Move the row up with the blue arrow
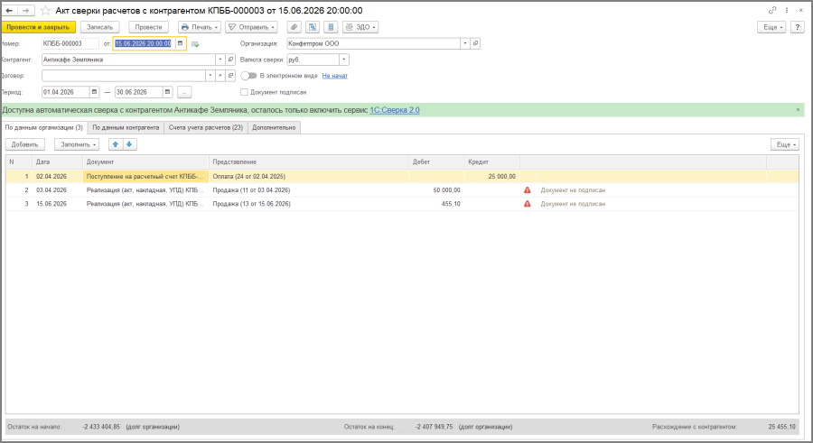Image resolution: width=813 pixels, height=443 pixels. click(115, 144)
